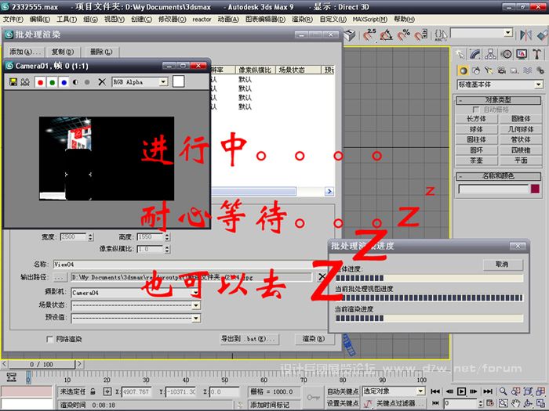This screenshot has width=549, height=411.
Task: Click the Play animation button
Action: point(461,391)
